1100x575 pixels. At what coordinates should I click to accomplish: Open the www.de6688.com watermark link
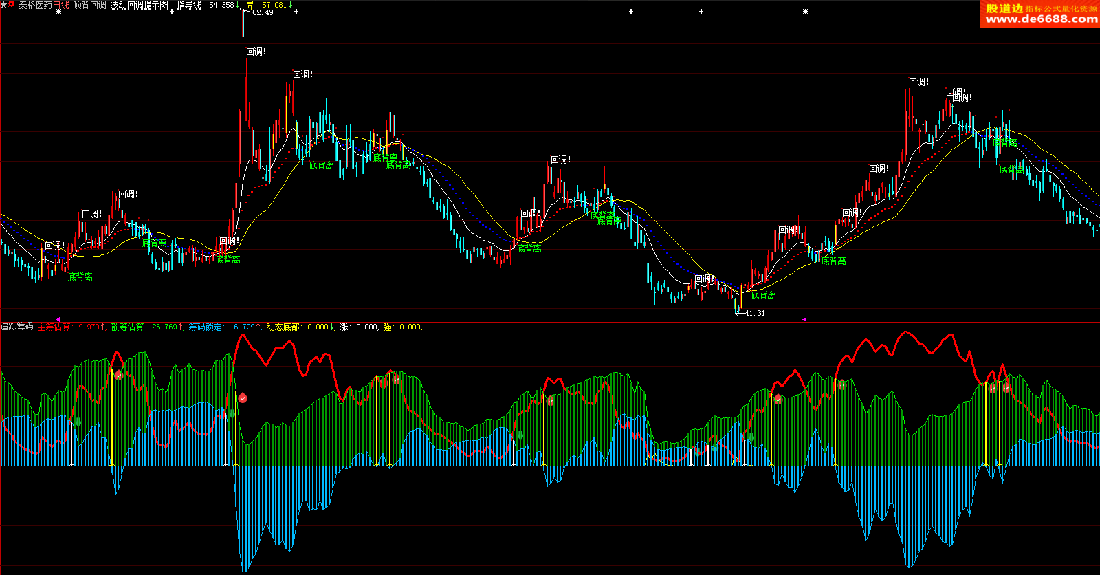pyautogui.click(x=1041, y=19)
